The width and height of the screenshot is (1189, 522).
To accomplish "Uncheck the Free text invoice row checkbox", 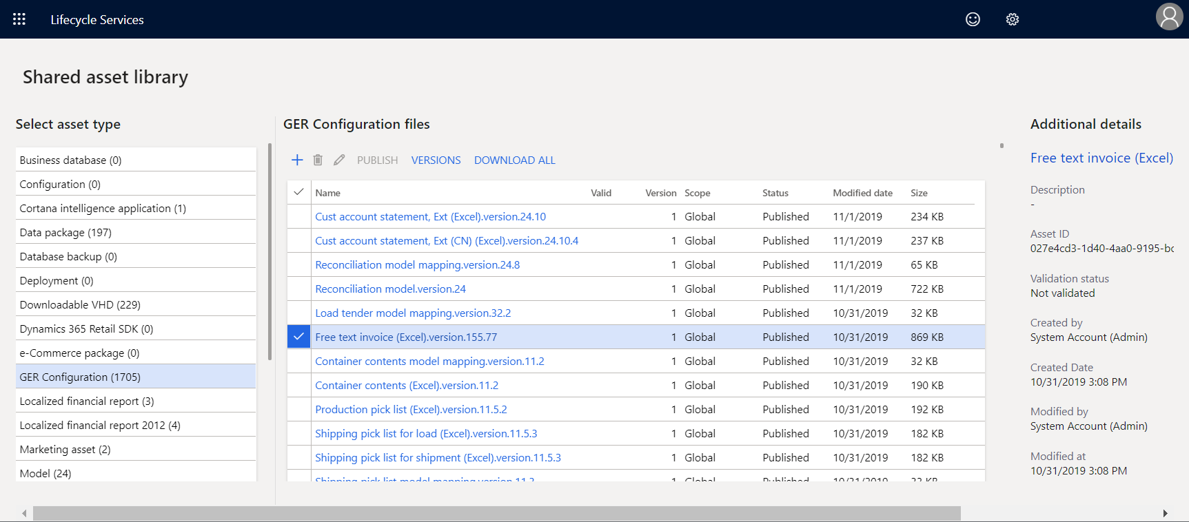I will [x=298, y=337].
